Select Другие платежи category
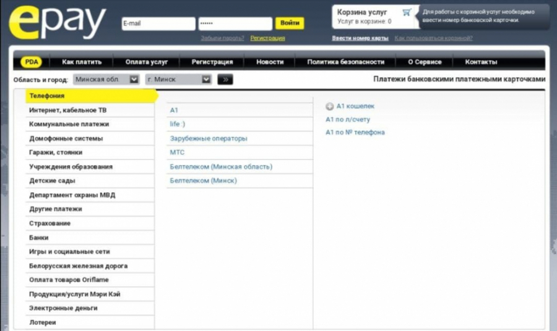The width and height of the screenshot is (557, 331). pyautogui.click(x=90, y=209)
